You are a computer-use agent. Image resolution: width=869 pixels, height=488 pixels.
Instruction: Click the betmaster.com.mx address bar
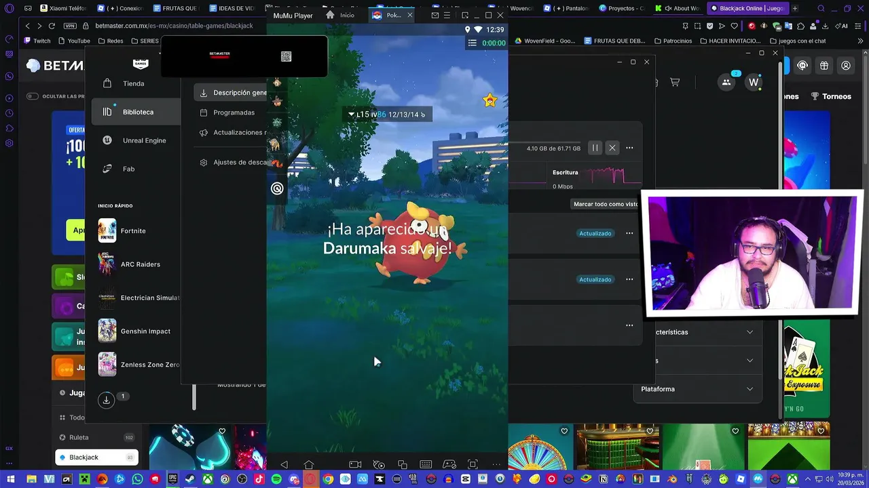coord(174,26)
